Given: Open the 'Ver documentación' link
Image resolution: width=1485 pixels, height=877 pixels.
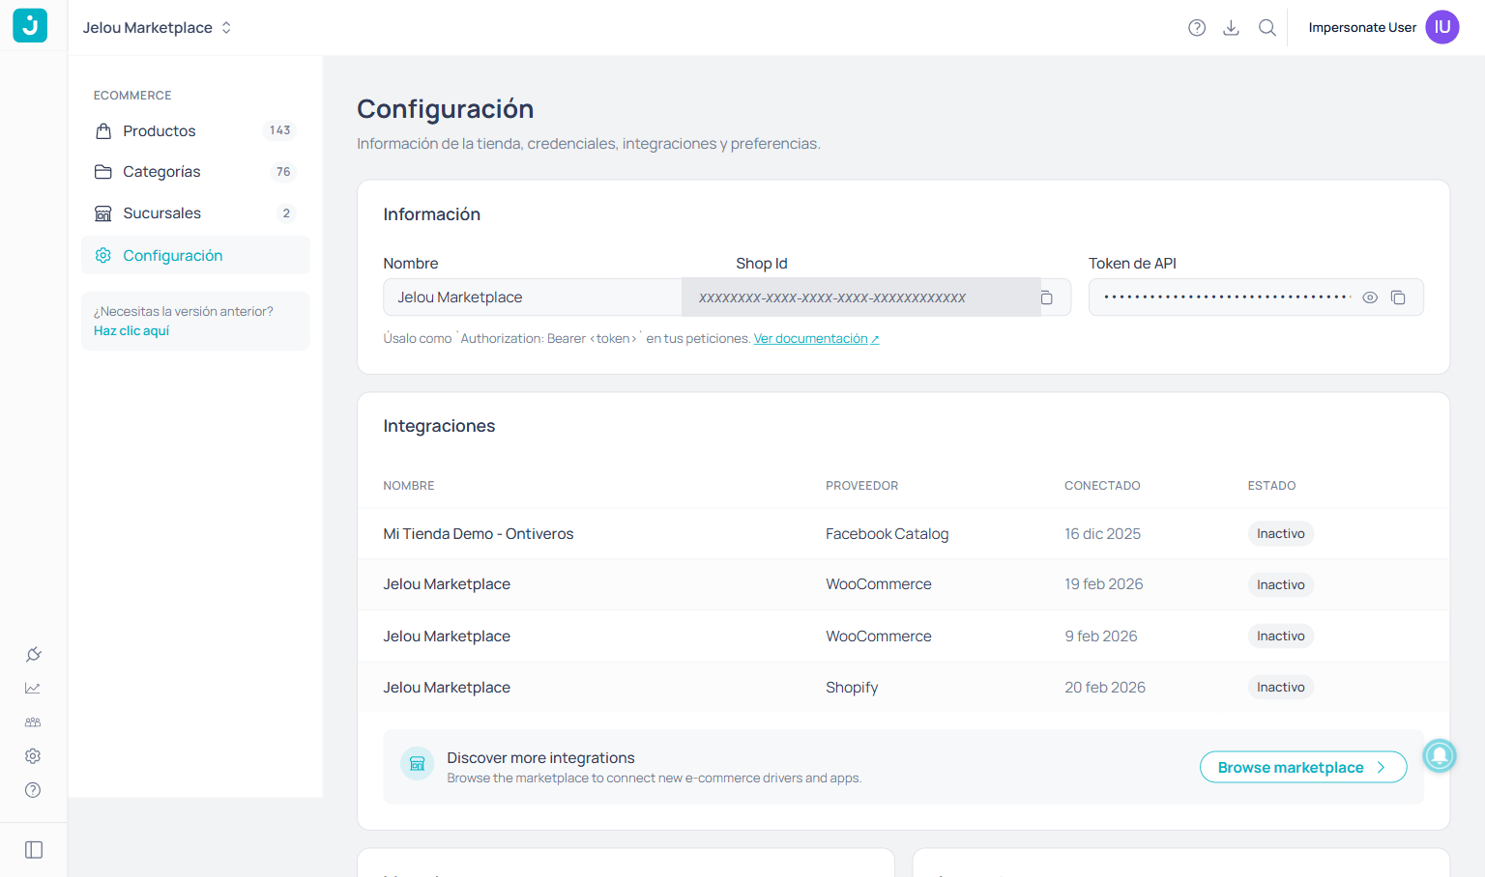Looking at the screenshot, I should [x=816, y=339].
